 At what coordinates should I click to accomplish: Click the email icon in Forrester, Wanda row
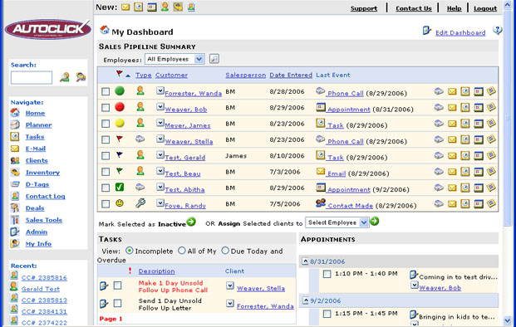tap(452, 91)
